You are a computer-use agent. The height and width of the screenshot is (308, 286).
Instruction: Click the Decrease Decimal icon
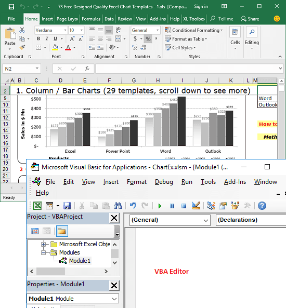tap(144, 47)
